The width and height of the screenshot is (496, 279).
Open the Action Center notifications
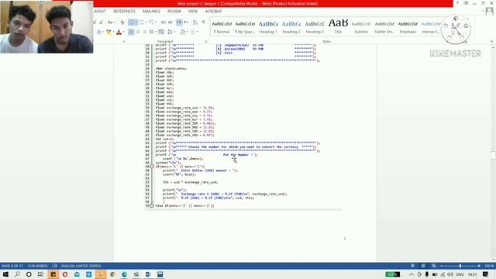coord(486,274)
